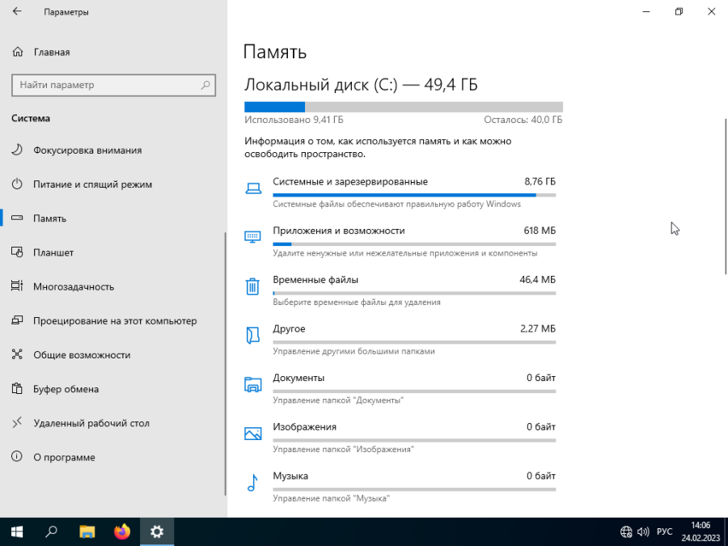Switch the РУС input language indicator

coord(664,531)
